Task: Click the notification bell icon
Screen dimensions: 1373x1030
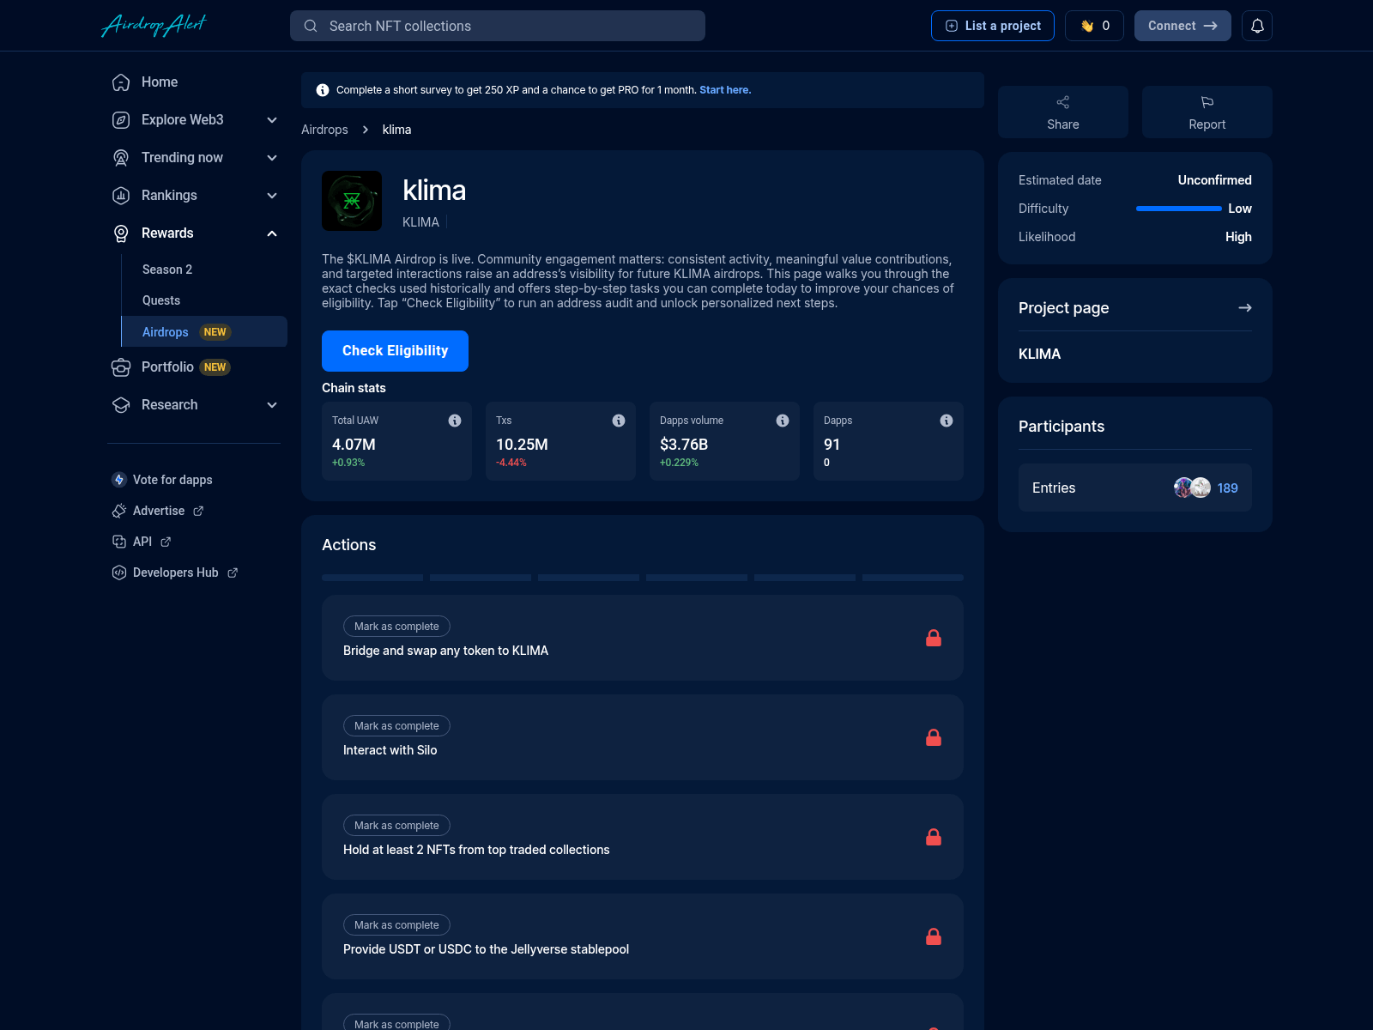Action: click(x=1256, y=26)
